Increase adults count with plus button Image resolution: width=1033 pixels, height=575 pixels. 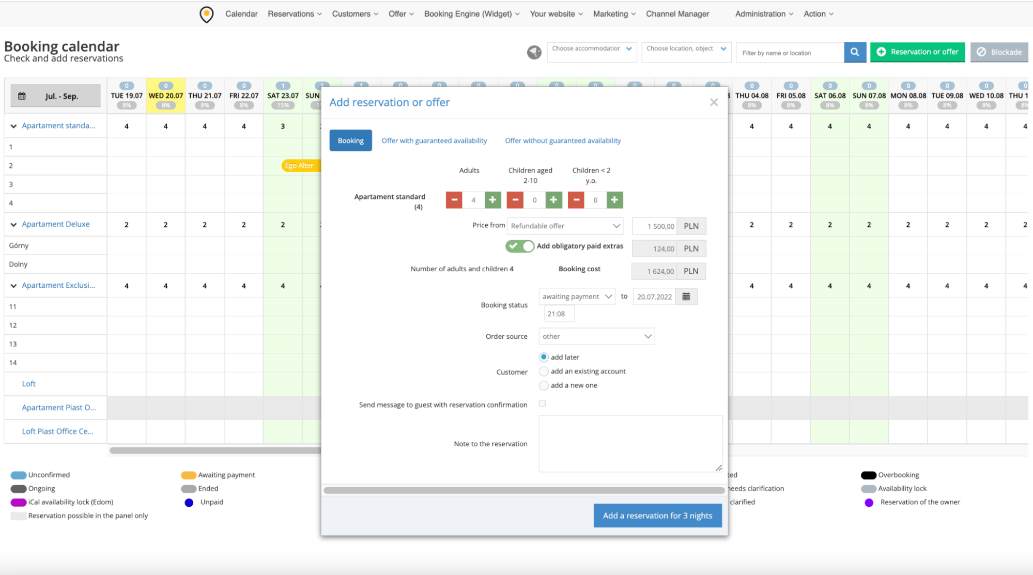click(492, 200)
